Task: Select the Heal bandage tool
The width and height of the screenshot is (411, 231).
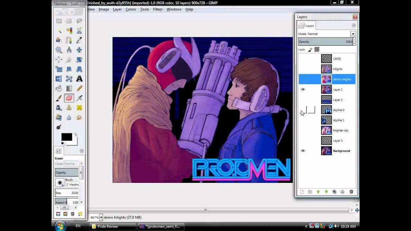Action: pos(79,108)
